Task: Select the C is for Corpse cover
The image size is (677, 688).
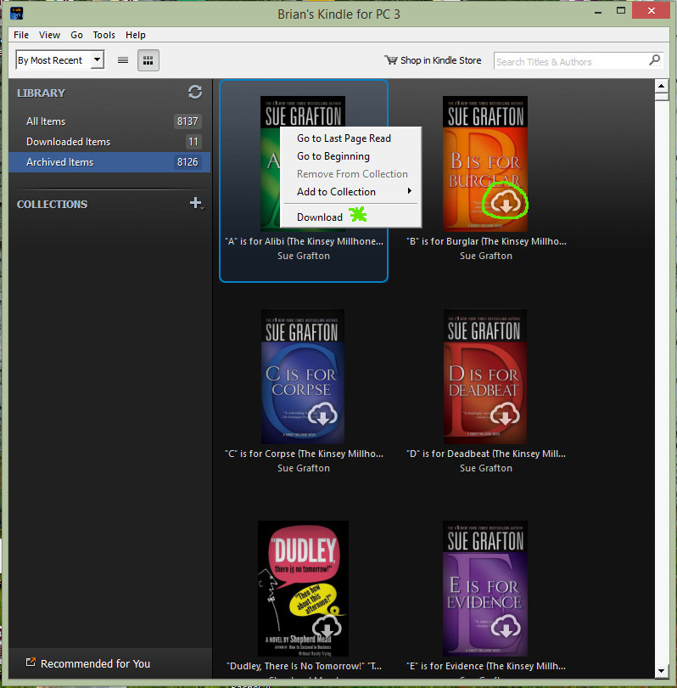Action: click(303, 376)
